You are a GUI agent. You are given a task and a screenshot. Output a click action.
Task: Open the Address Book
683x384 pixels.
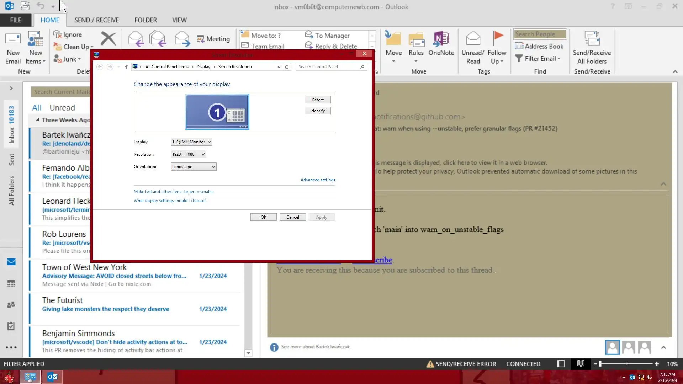pyautogui.click(x=540, y=46)
